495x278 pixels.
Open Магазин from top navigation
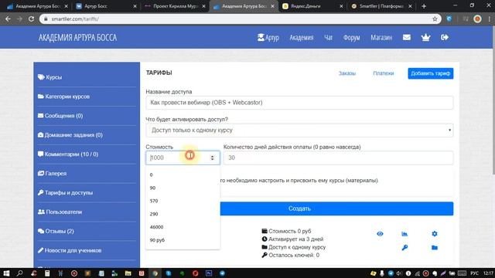click(x=381, y=38)
